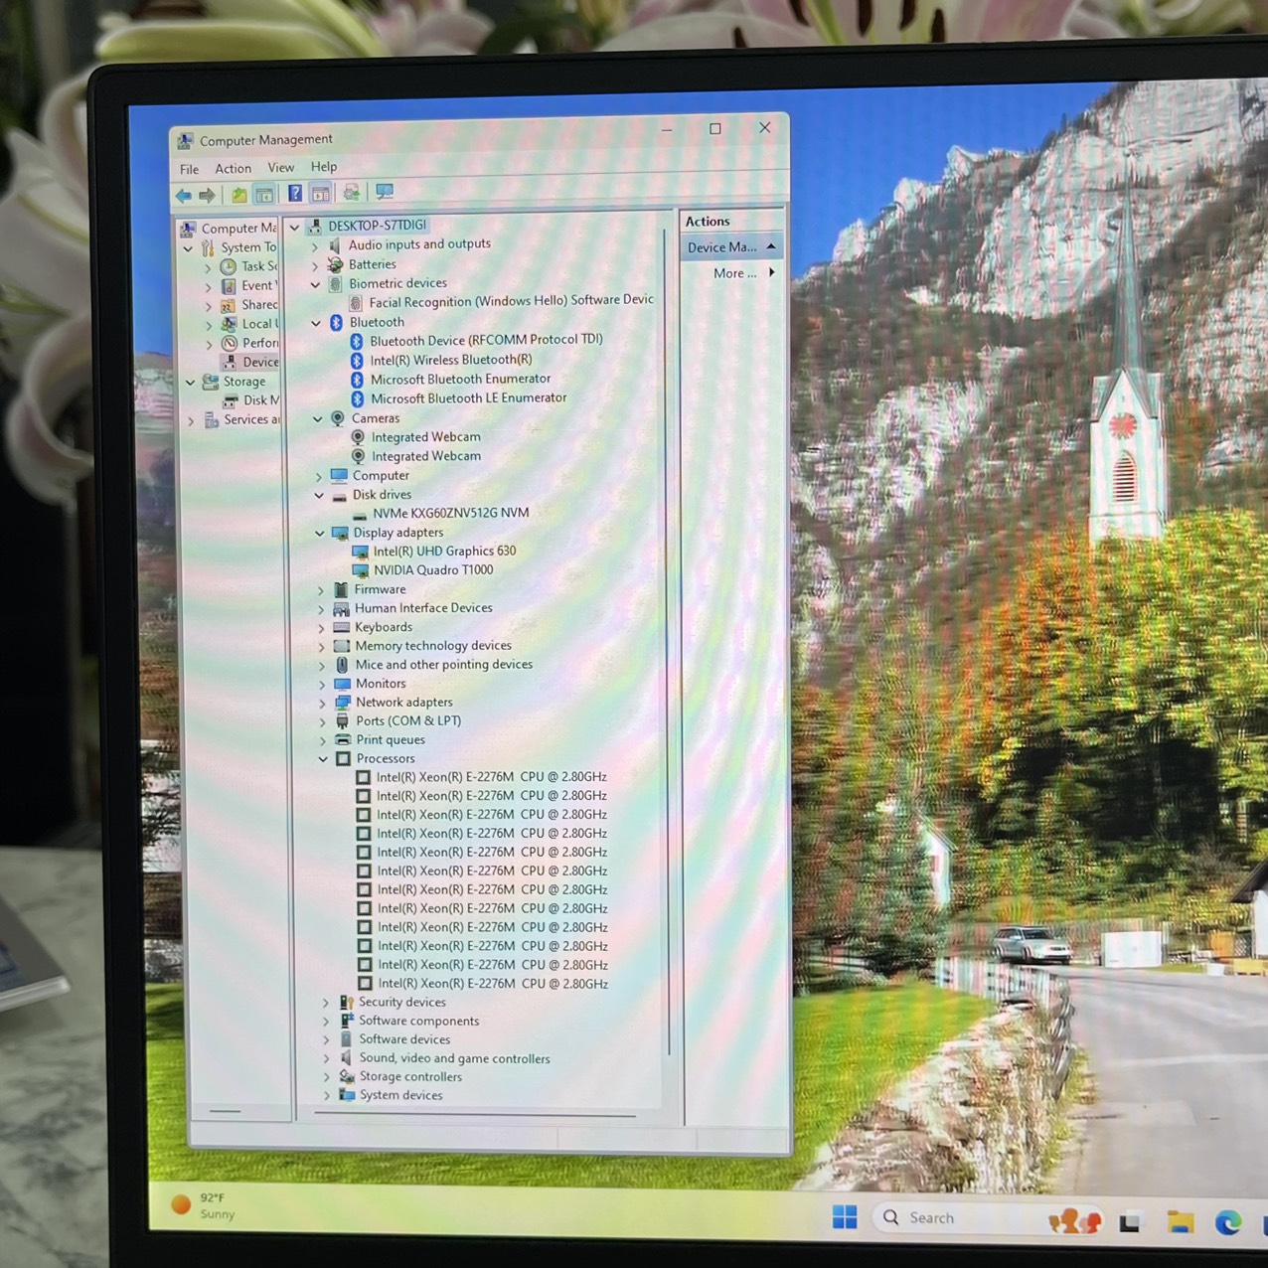
Task: Open the Windows Start button
Action: click(x=845, y=1217)
